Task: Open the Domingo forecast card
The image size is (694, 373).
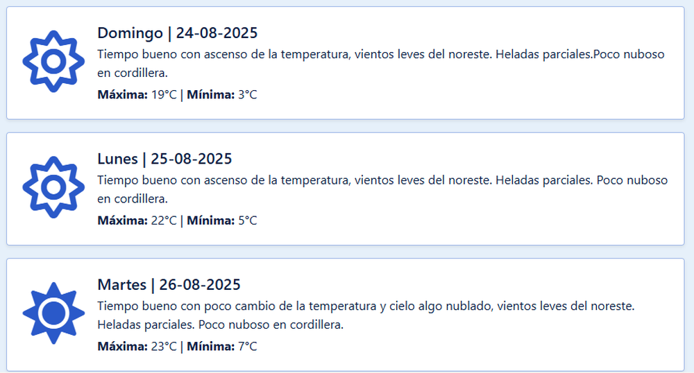Action: coord(345,63)
